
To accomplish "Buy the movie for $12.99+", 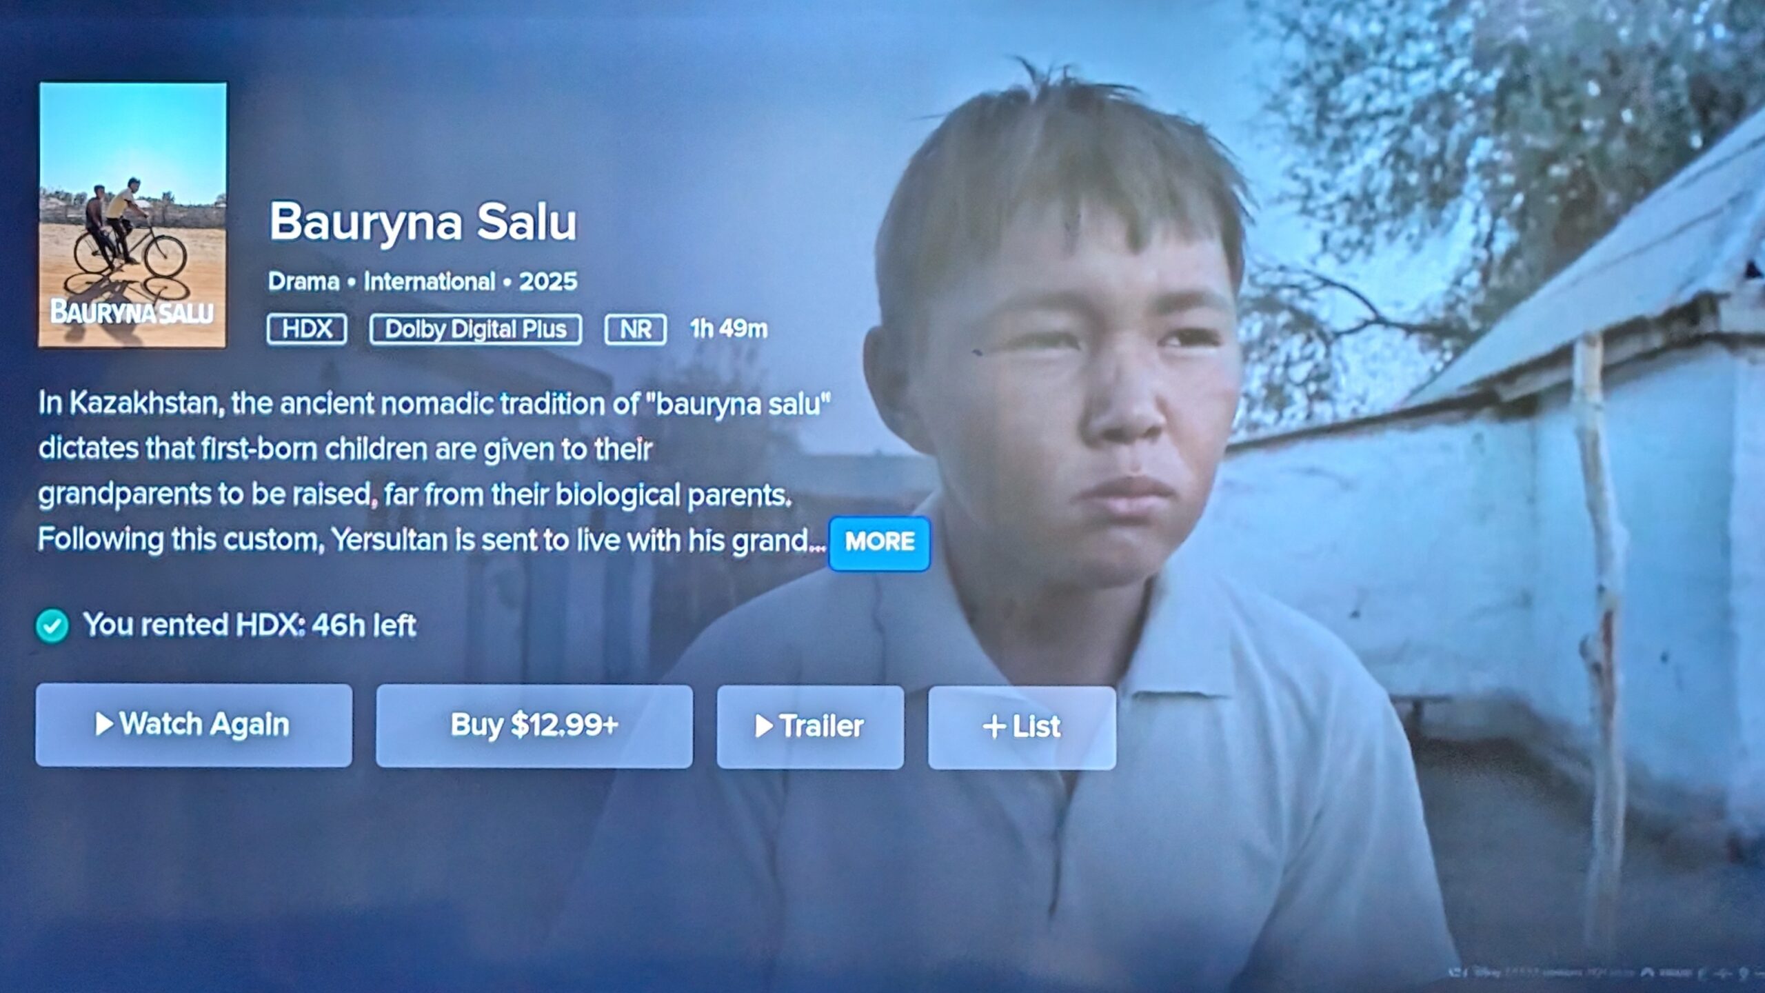I will click(x=534, y=725).
